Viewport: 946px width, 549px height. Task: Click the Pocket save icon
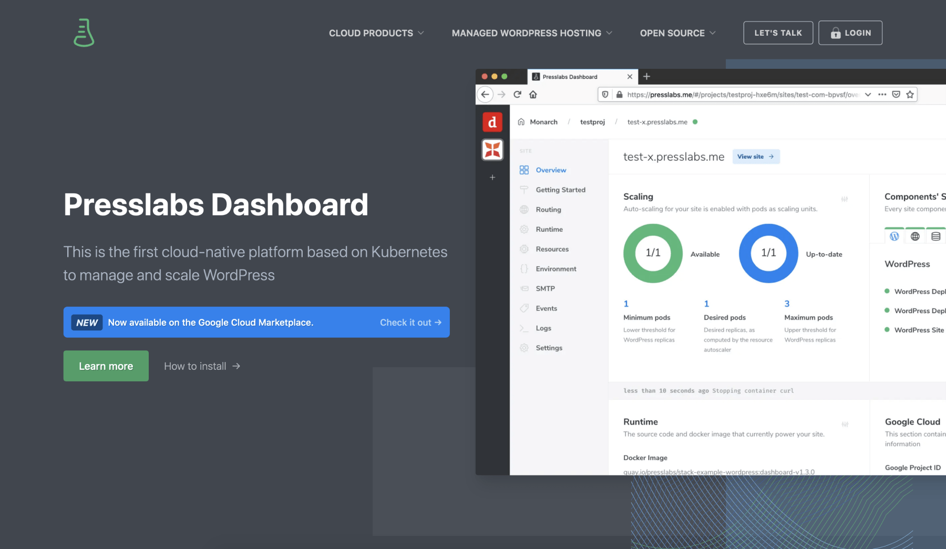click(x=896, y=95)
